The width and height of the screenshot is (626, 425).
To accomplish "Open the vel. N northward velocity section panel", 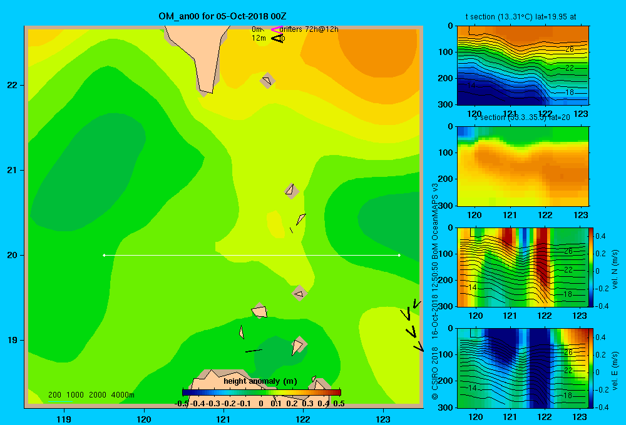I will click(x=523, y=267).
